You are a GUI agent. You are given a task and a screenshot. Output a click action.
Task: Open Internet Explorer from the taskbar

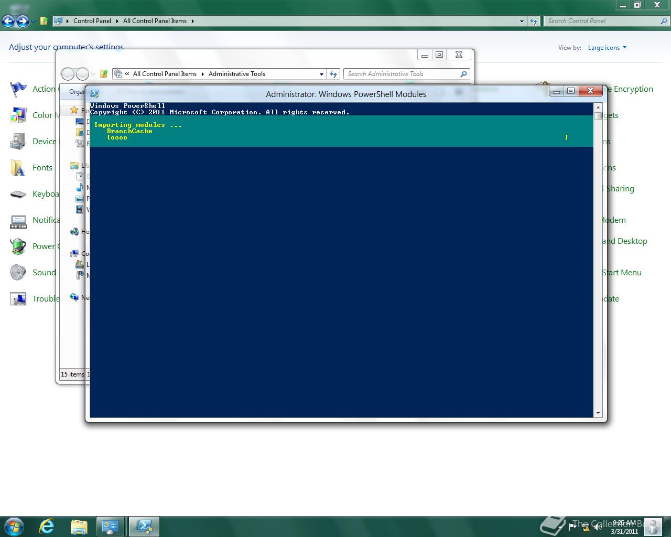pos(47,526)
